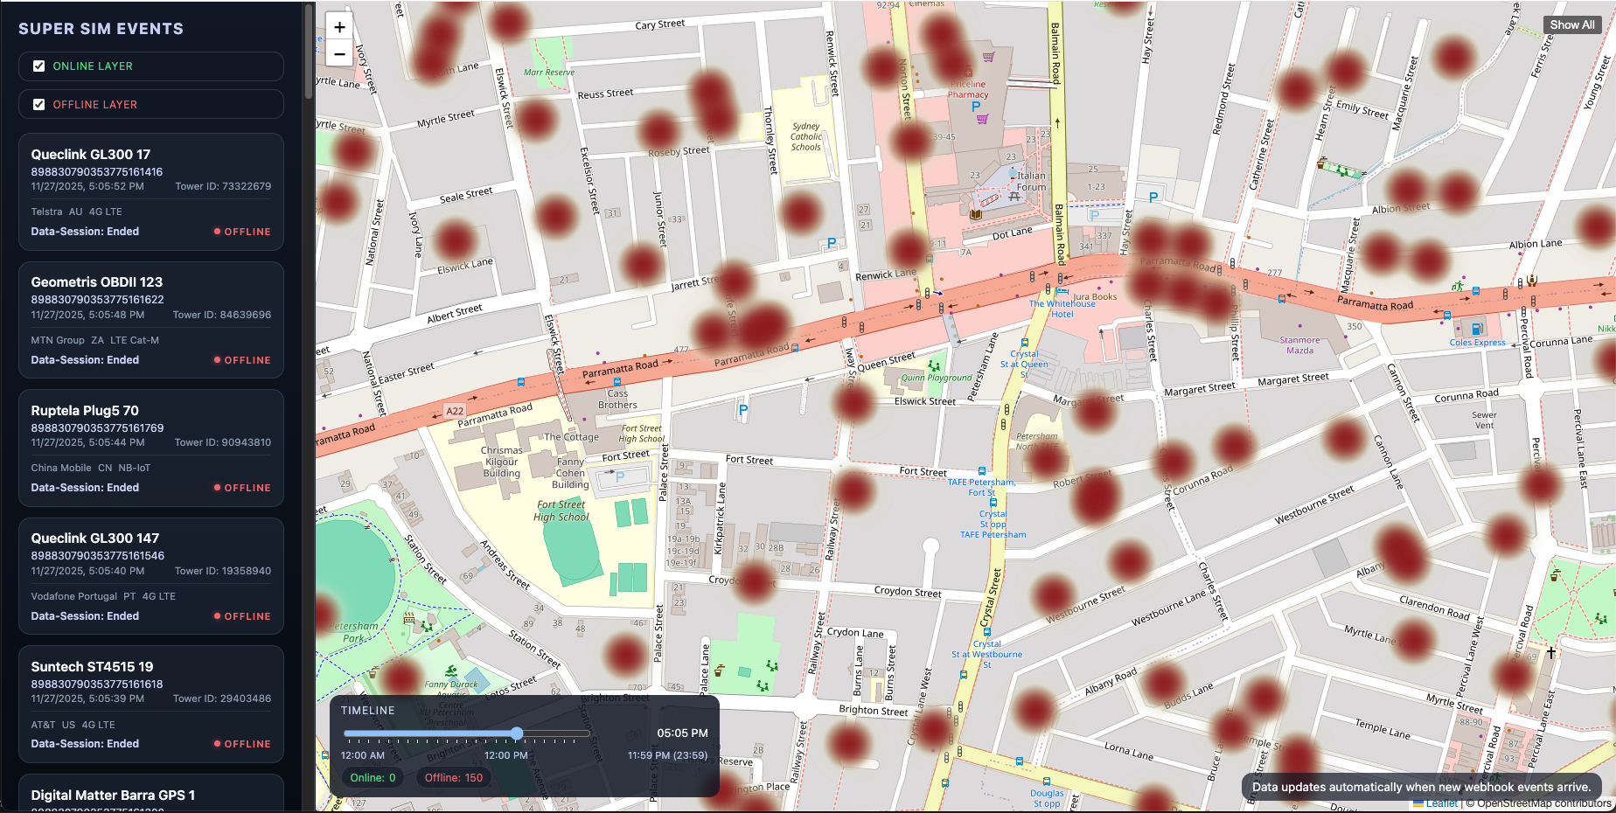Click the Online: 0 counter badge
1616x813 pixels.
[x=373, y=777]
